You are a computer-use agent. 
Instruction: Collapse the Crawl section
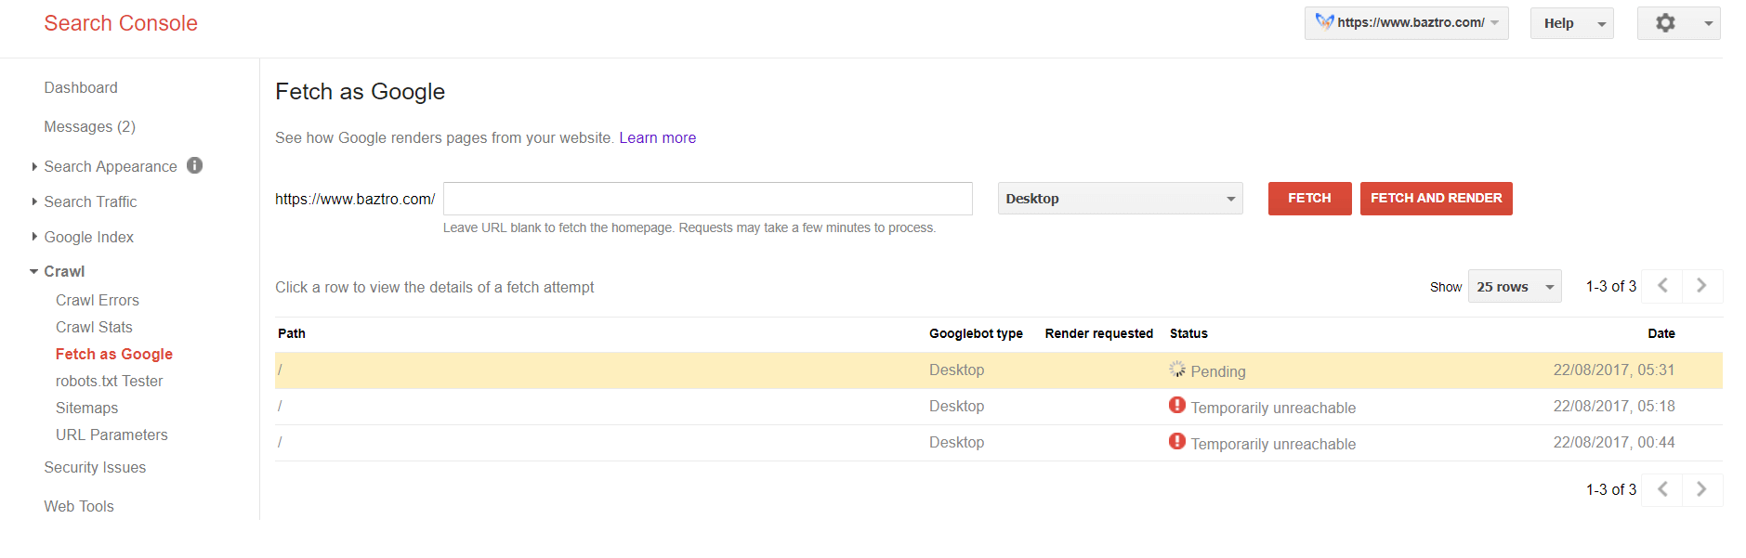[34, 271]
